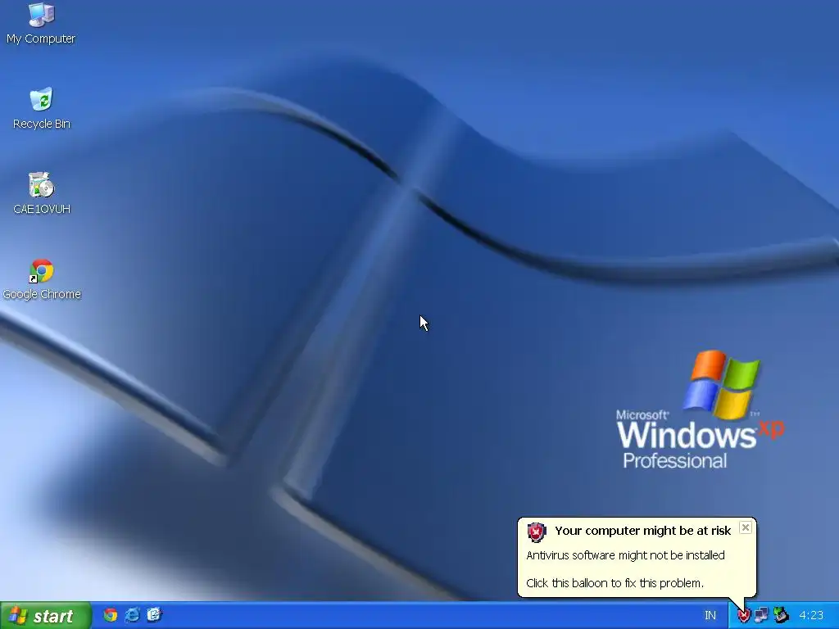The height and width of the screenshot is (629, 839).
Task: Close the security warning balloon
Action: coord(746,528)
